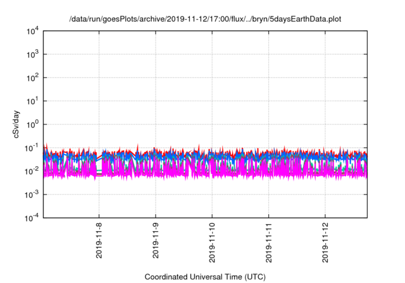Click the 2019-11-9 date tick label

[x=156, y=241]
